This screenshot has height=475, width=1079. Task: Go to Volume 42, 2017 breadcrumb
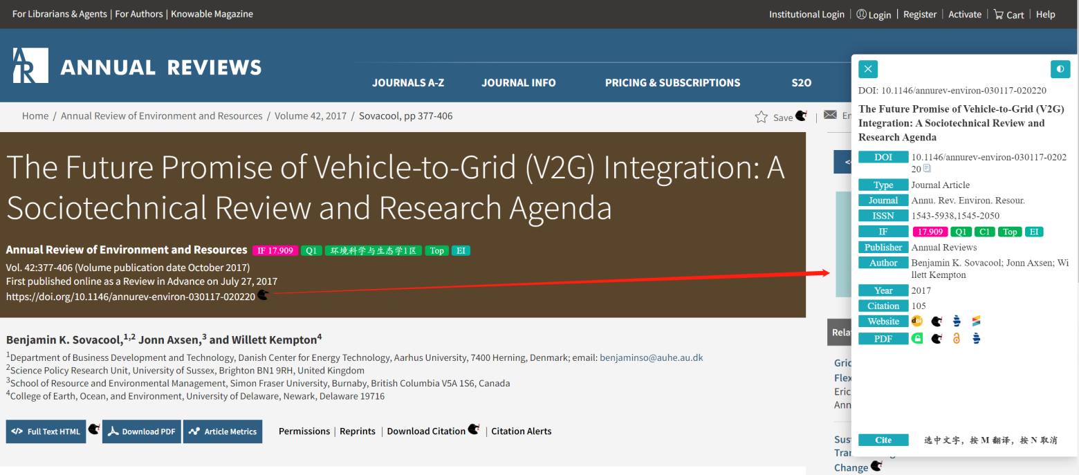coord(311,116)
